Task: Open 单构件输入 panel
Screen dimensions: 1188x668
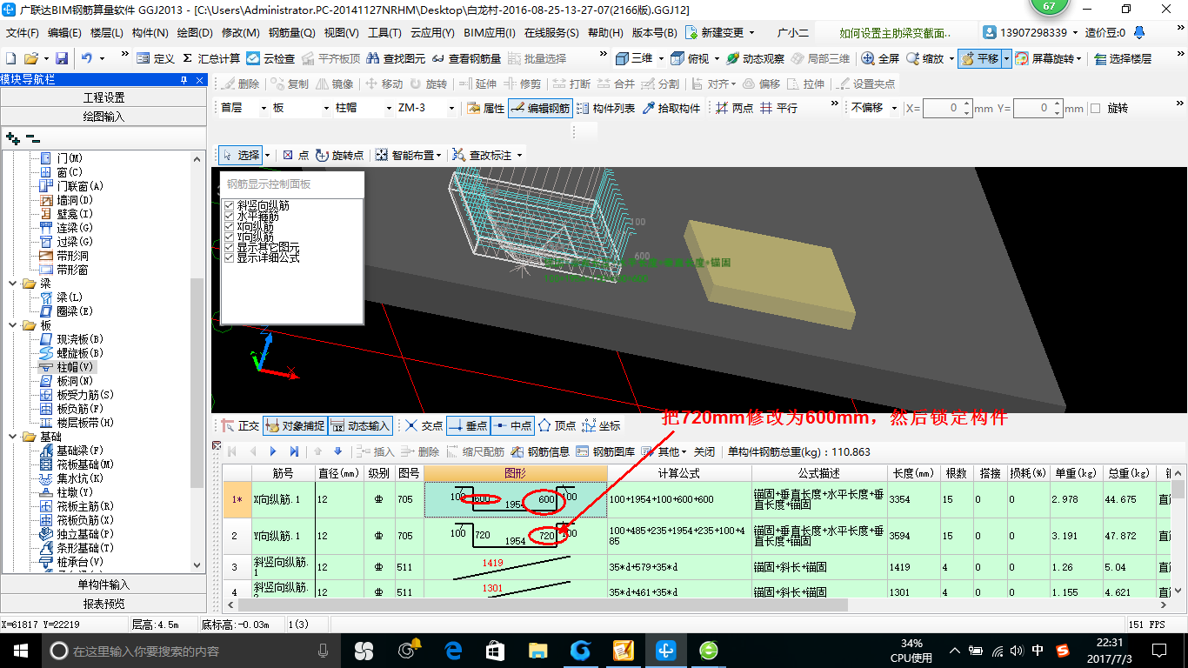Action: pos(103,584)
